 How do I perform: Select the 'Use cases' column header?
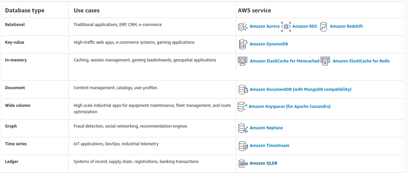tap(86, 10)
